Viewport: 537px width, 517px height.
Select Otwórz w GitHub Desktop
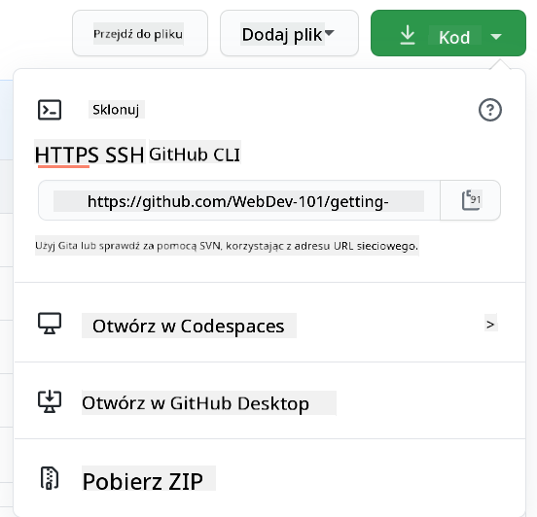tap(196, 403)
